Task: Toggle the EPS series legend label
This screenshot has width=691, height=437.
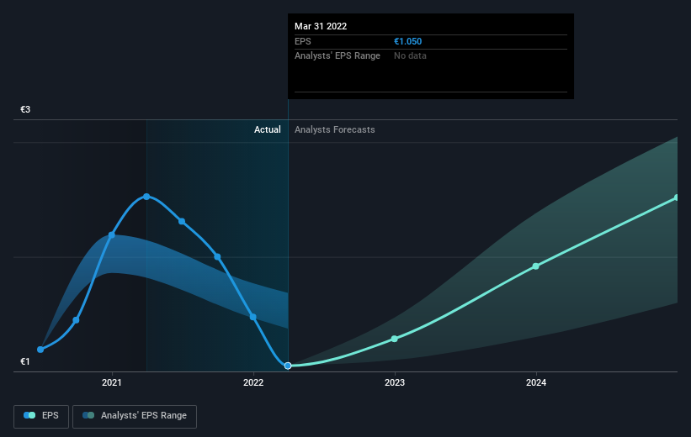Action: [50, 415]
